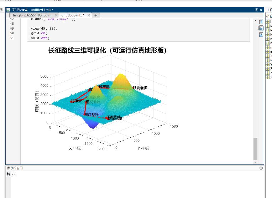Select the output inline view icon
This screenshot has height=198, width=272.
point(261,28)
